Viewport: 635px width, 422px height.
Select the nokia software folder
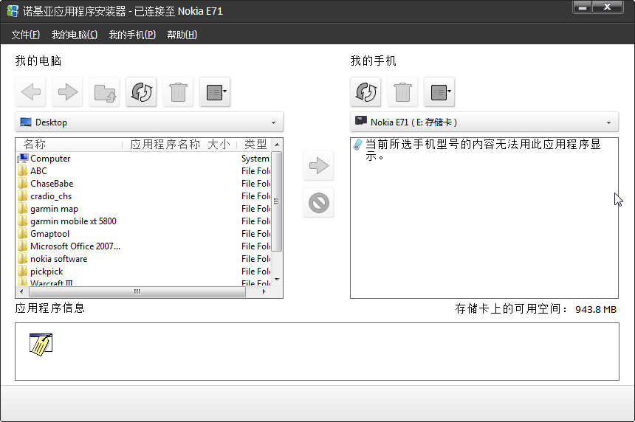coord(58,259)
